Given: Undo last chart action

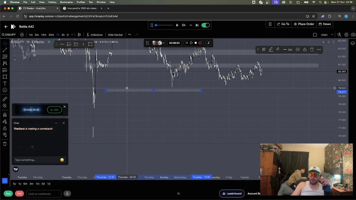Looking at the screenshot, I should [130, 35].
